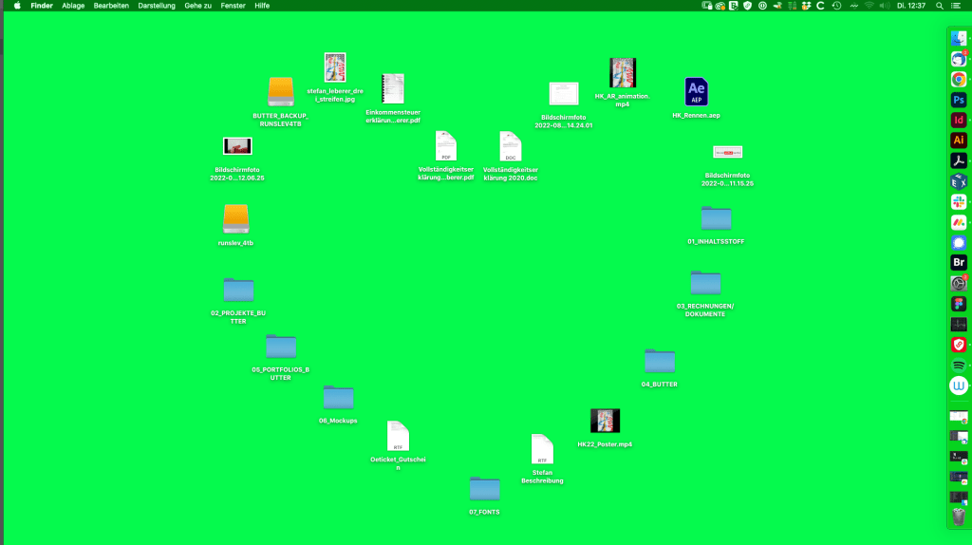Open Spotify from the Dock
This screenshot has height=545, width=972.
coord(959,365)
